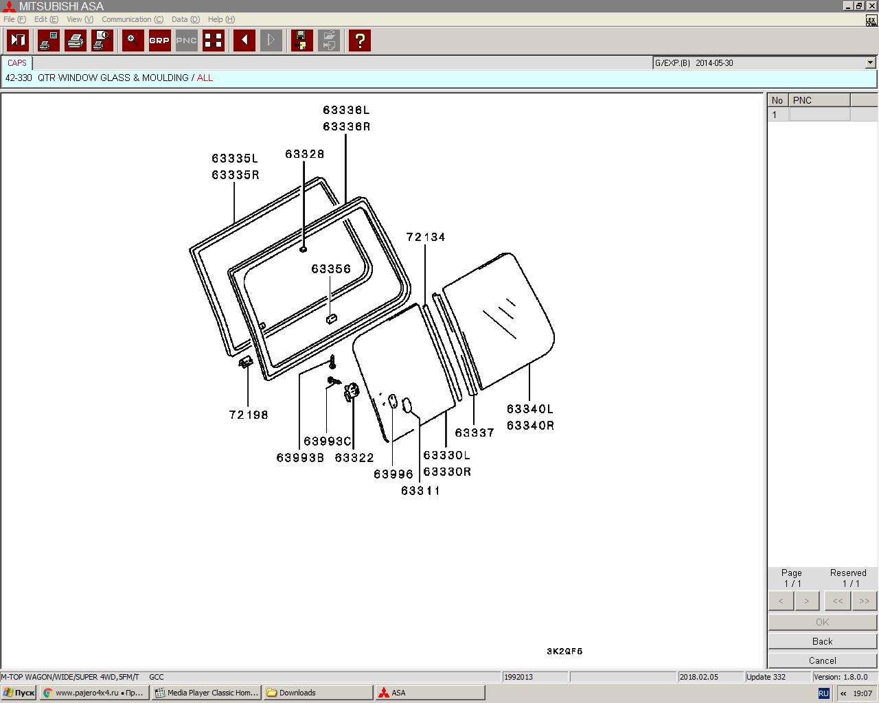Click the exit door toolbar icon
The width and height of the screenshot is (879, 703).
[18, 41]
